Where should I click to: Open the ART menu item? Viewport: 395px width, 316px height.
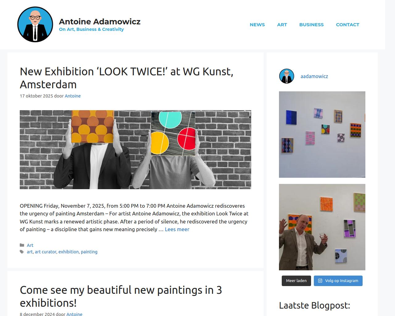click(282, 25)
